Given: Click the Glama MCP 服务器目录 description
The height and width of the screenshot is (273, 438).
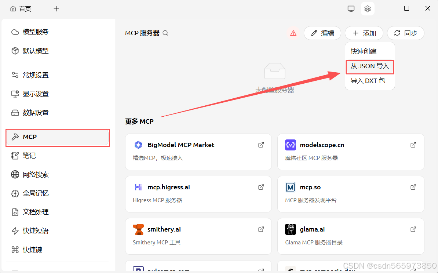Looking at the screenshot, I should (x=314, y=243).
